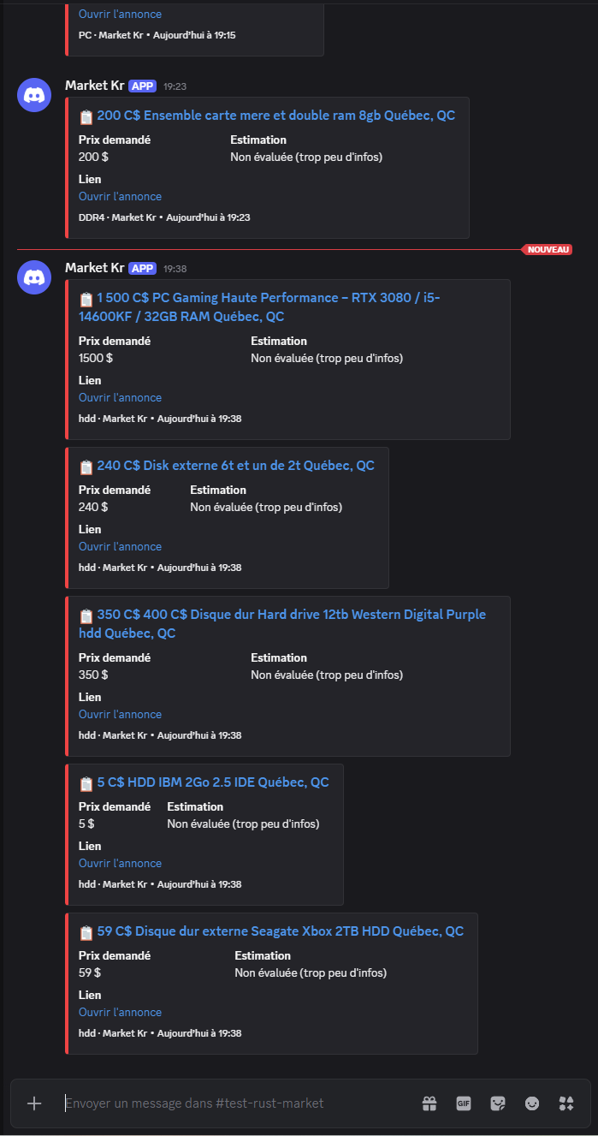Screen dimensions: 598x1136
Task: Click the plus icon to attach a file
Action: 33,1103
